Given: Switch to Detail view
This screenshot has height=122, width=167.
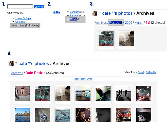Looking at the screenshot, I should click(x=141, y=72).
